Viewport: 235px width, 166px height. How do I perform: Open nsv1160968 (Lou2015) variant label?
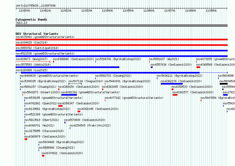tap(32, 70)
